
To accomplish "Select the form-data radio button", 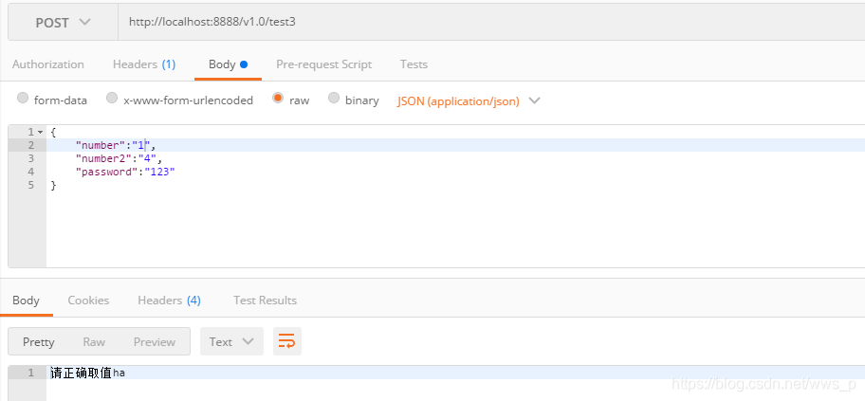I will pyautogui.click(x=23, y=99).
